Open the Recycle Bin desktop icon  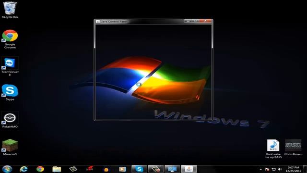tap(10, 10)
